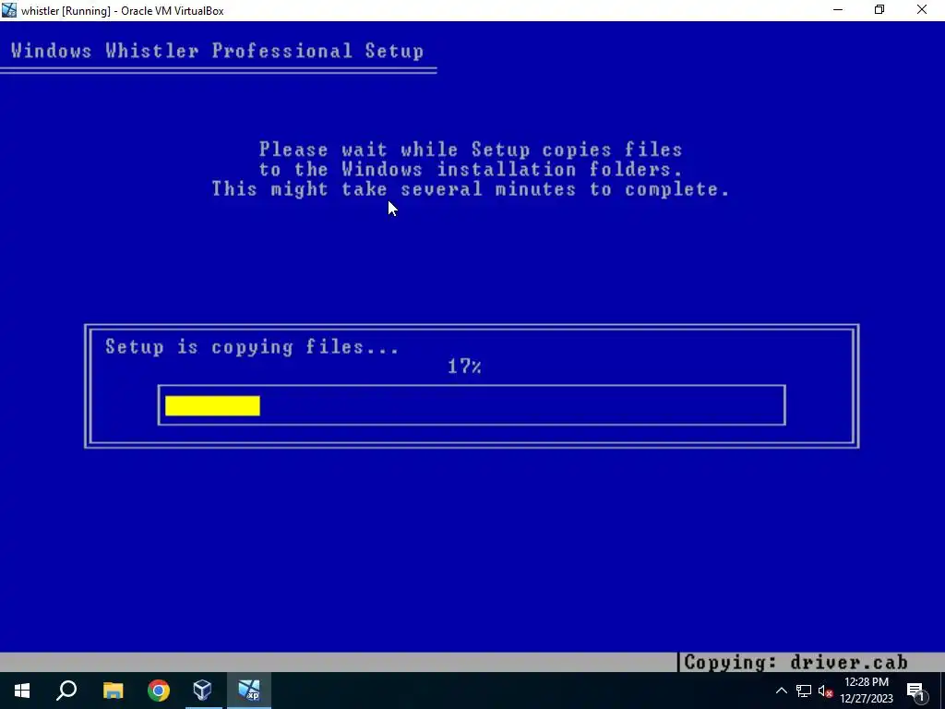Show hidden system tray icons
This screenshot has height=709, width=945.
click(x=781, y=691)
